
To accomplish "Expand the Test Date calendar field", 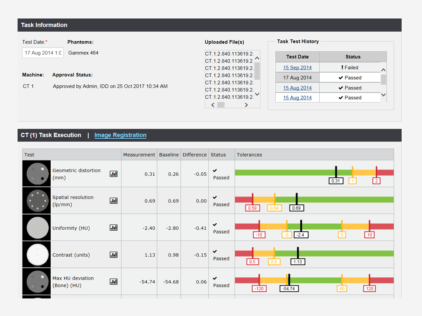I will [43, 53].
